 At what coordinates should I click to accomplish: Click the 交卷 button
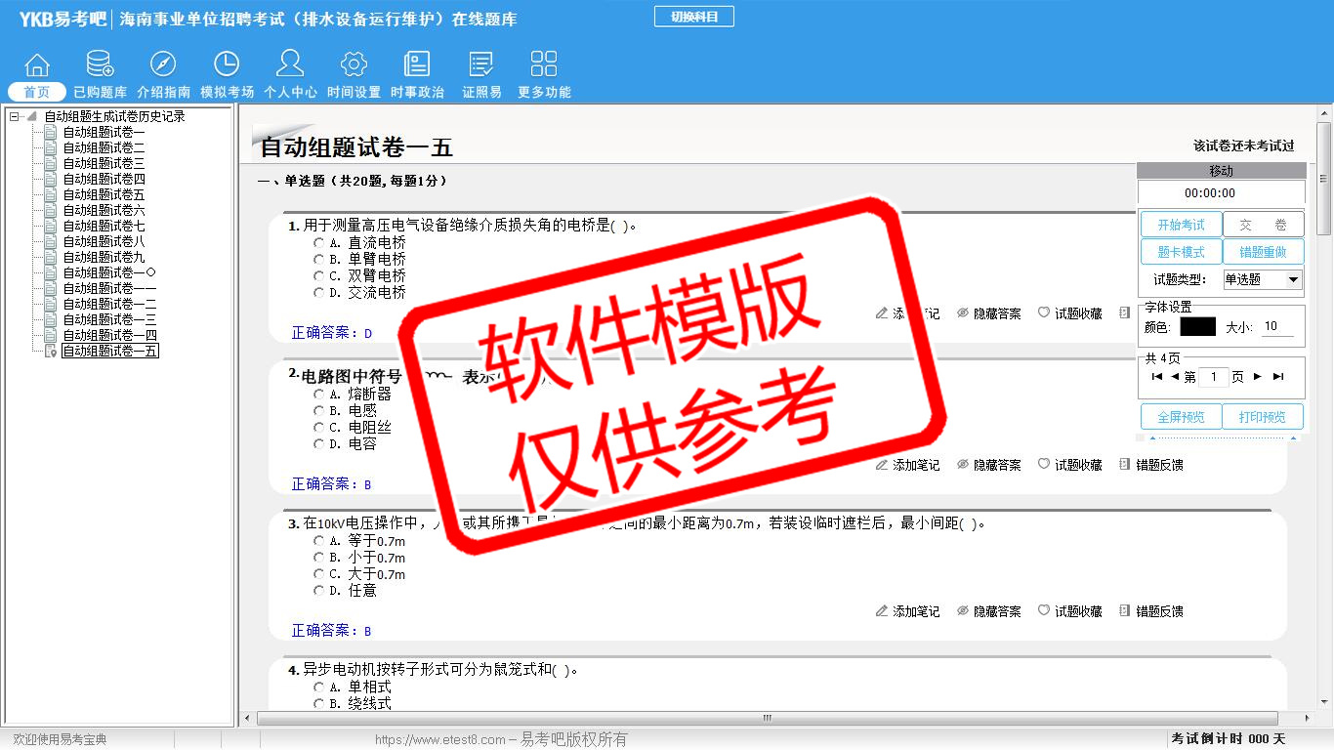[x=1263, y=225]
